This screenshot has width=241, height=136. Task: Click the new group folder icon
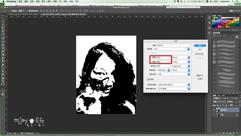click(230, 133)
